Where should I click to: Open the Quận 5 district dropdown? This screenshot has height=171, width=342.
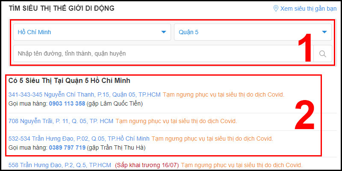(x=253, y=32)
